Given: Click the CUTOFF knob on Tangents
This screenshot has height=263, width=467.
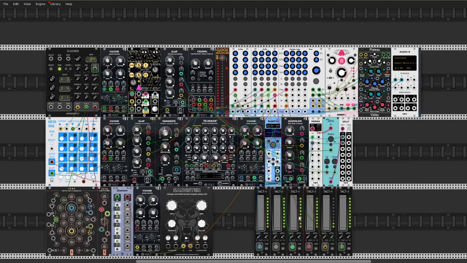Looking at the screenshot, I should (165, 133).
